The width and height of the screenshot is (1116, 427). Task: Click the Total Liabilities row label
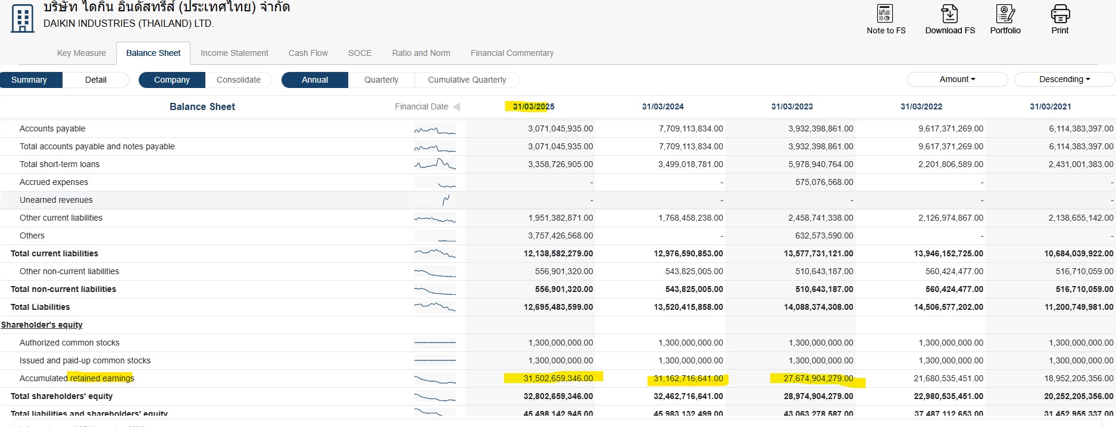pos(40,307)
